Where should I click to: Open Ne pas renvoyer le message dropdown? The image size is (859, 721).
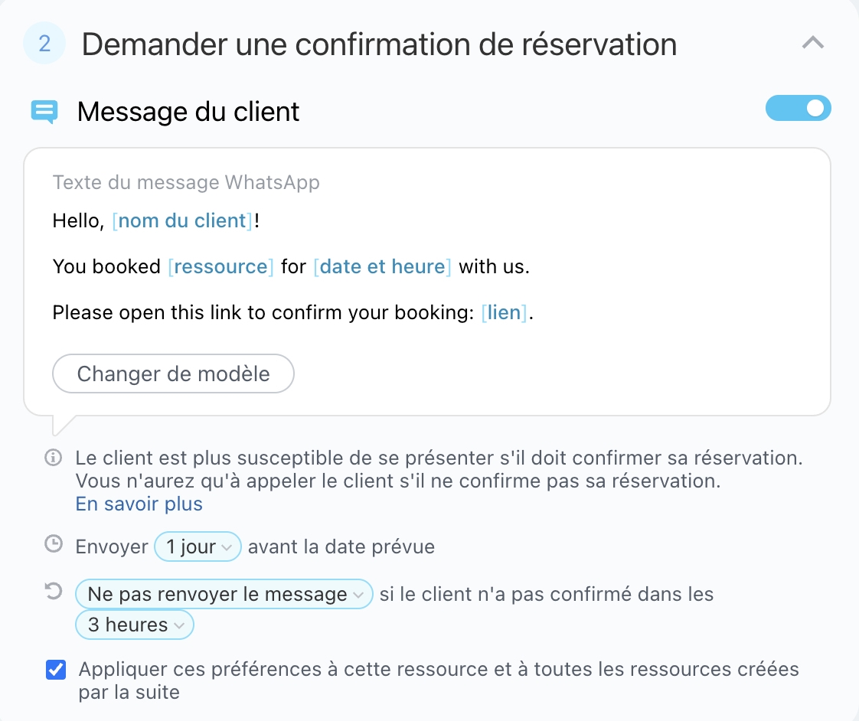click(224, 594)
